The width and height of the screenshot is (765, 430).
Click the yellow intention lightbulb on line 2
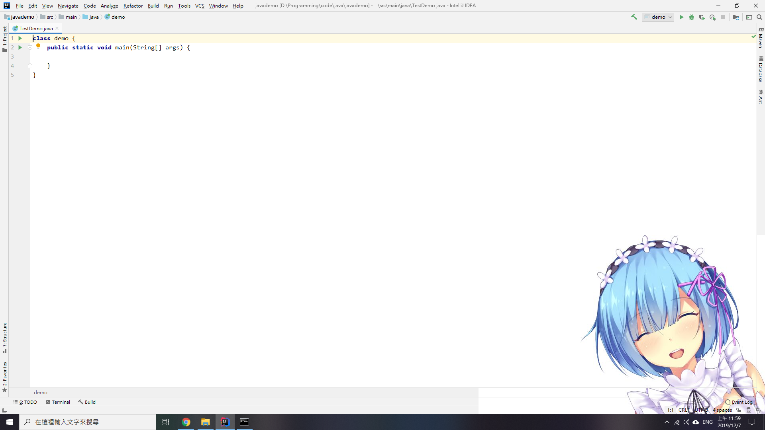[38, 46]
